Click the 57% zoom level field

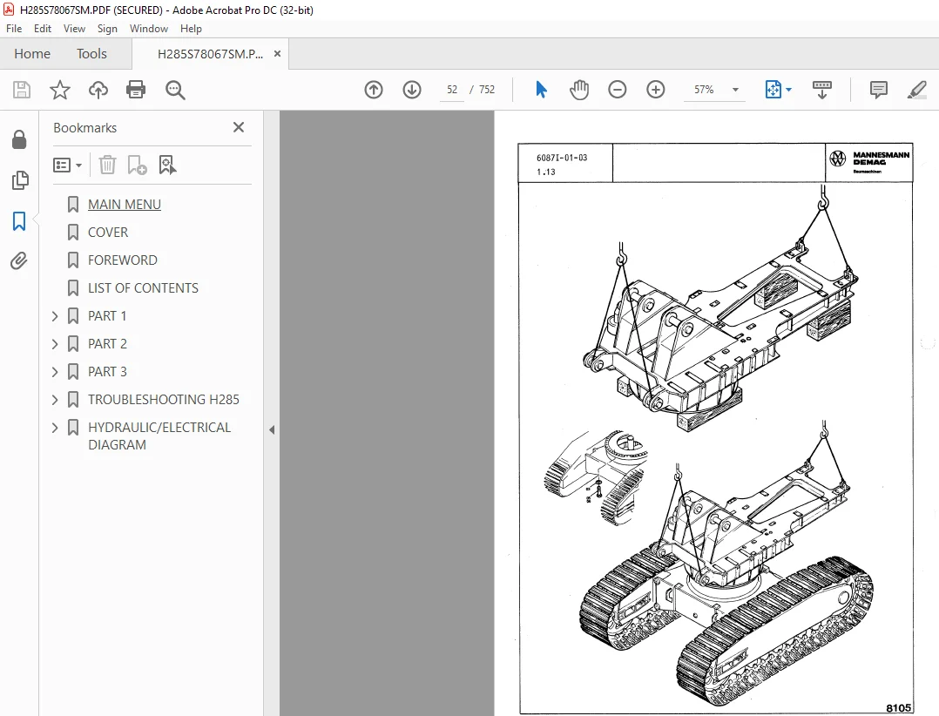tap(704, 90)
